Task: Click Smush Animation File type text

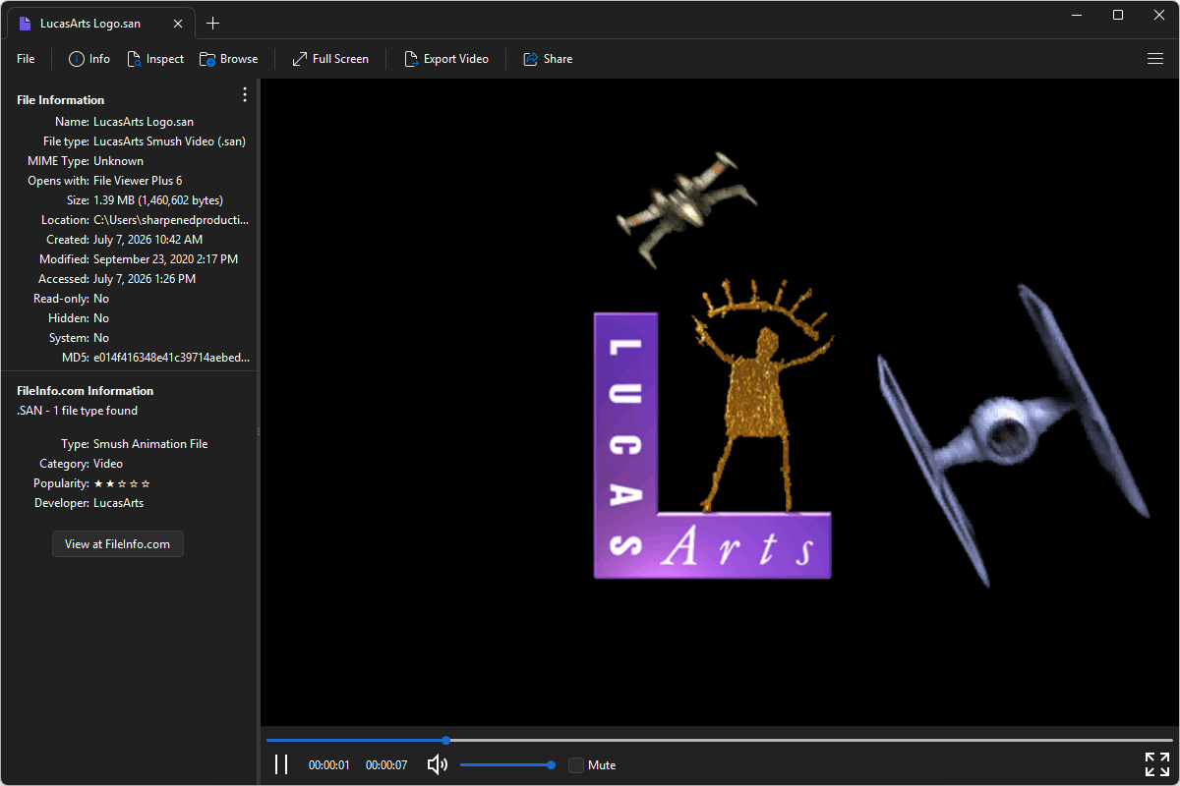Action: point(150,444)
